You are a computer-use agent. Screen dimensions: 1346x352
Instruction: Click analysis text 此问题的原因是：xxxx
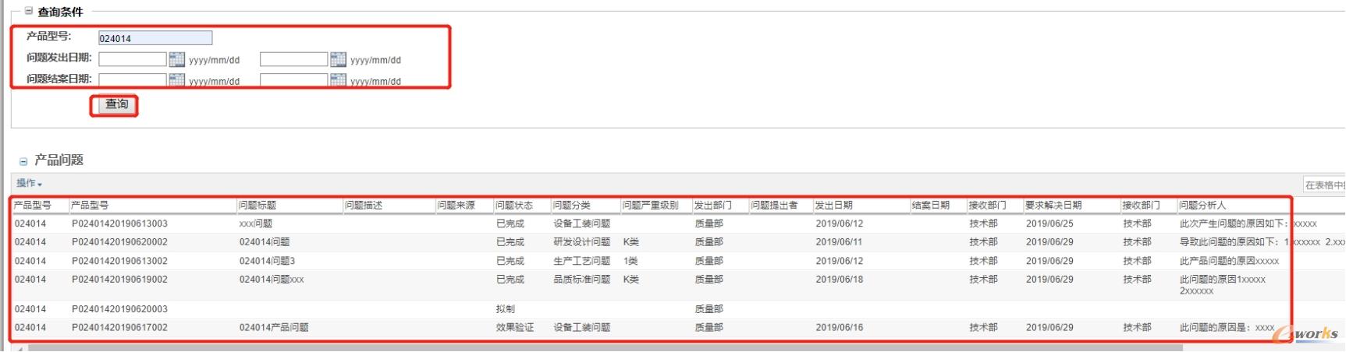point(1227,328)
